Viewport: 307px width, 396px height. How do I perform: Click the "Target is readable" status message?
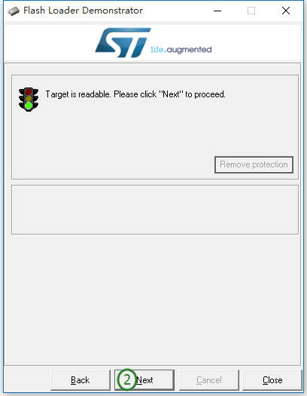tap(135, 94)
